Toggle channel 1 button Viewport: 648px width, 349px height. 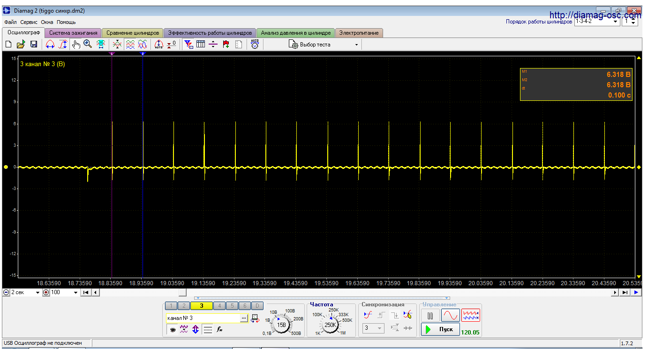[x=171, y=306]
